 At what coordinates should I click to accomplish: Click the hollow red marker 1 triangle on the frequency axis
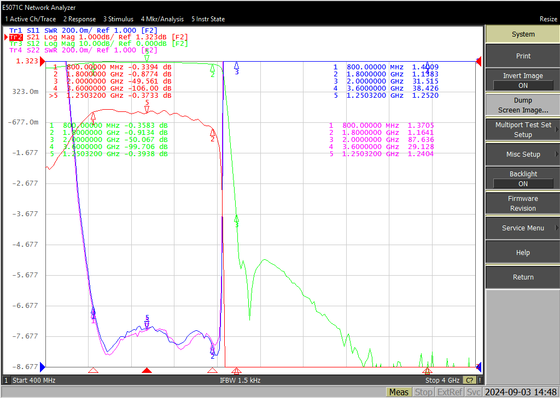point(93,371)
